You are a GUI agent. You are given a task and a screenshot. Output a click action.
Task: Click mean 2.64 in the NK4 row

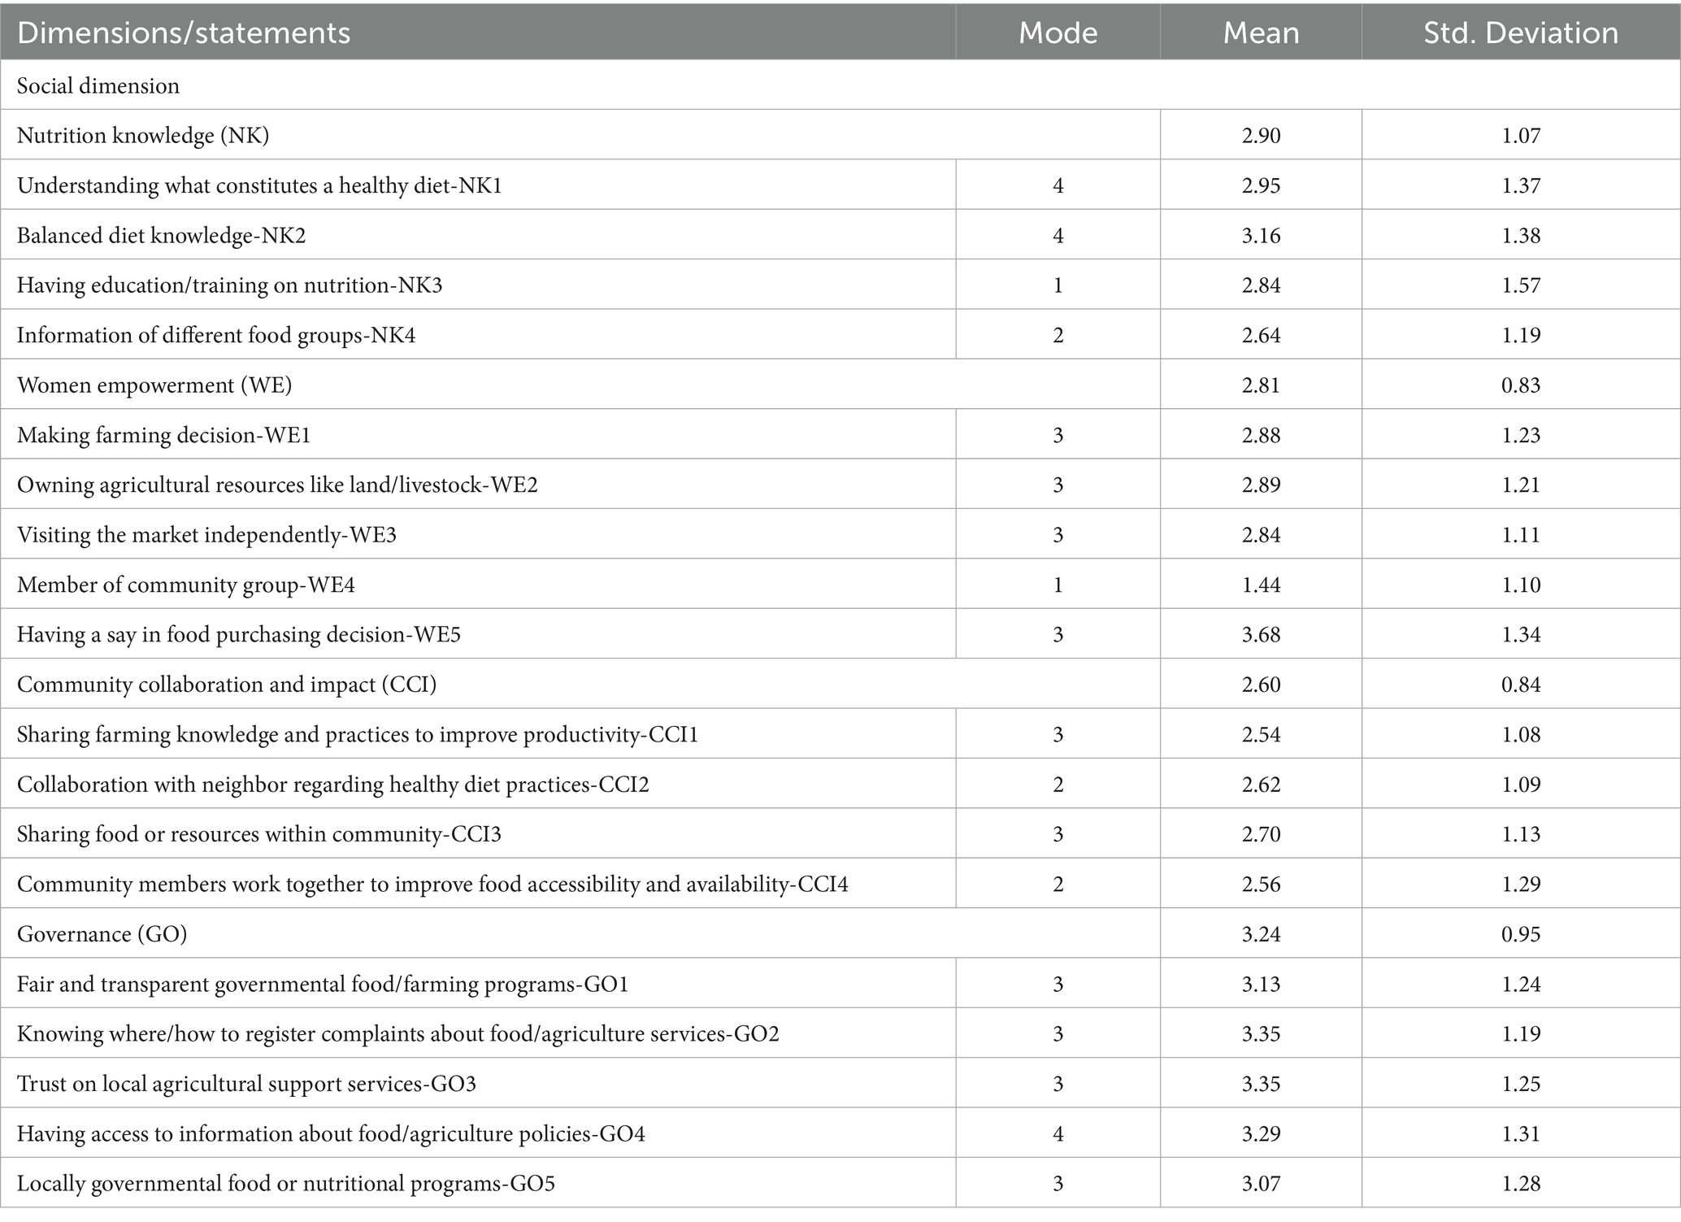1261,335
